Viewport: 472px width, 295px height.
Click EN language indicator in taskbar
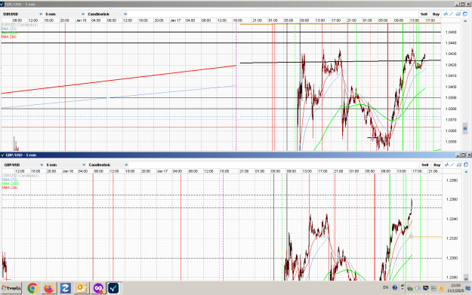pos(386,287)
